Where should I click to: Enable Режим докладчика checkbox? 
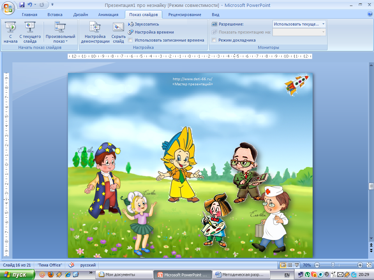point(214,40)
